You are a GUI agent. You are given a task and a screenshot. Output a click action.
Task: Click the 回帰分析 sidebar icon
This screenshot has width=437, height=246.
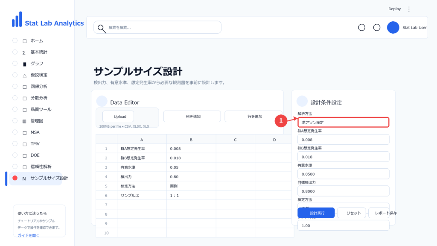(x=24, y=87)
